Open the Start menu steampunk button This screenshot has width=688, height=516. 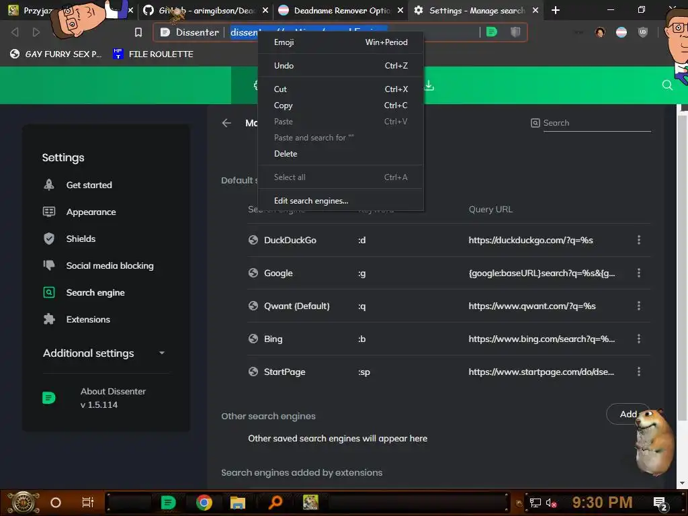tap(23, 503)
